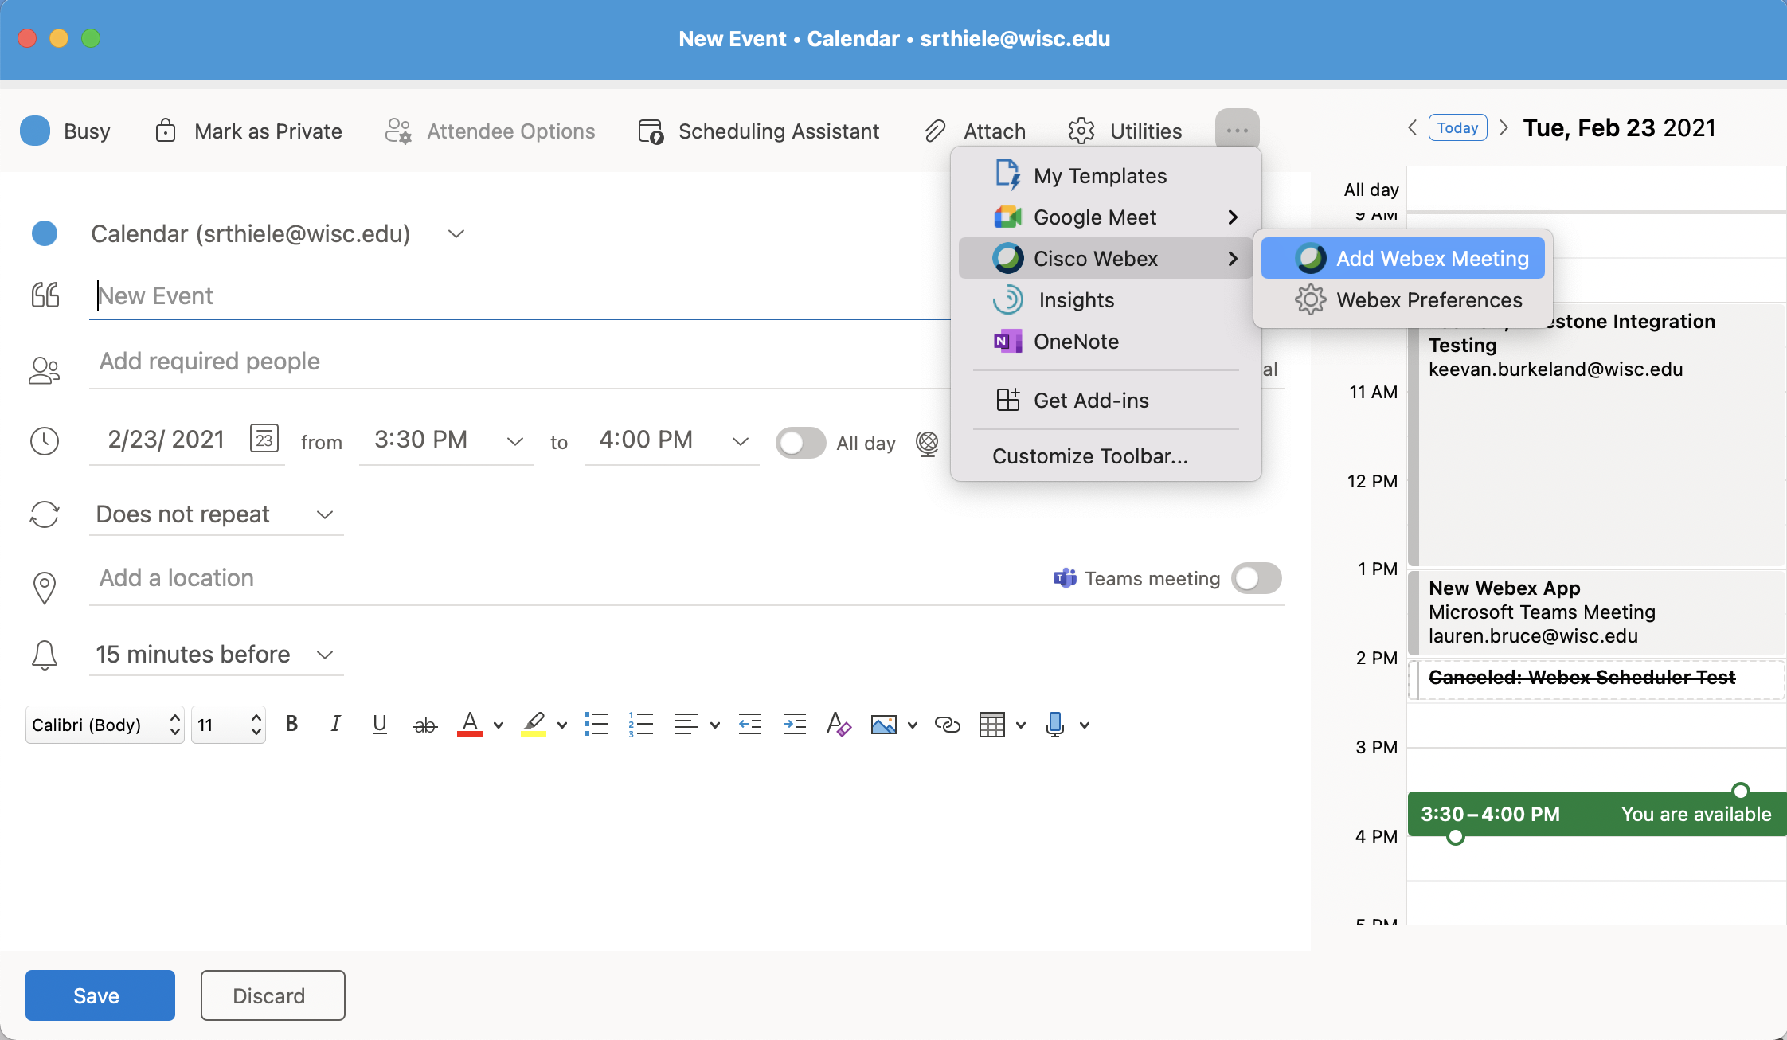Click the 2/23/2021 date field
Screen dimensions: 1787x1040
(x=166, y=440)
